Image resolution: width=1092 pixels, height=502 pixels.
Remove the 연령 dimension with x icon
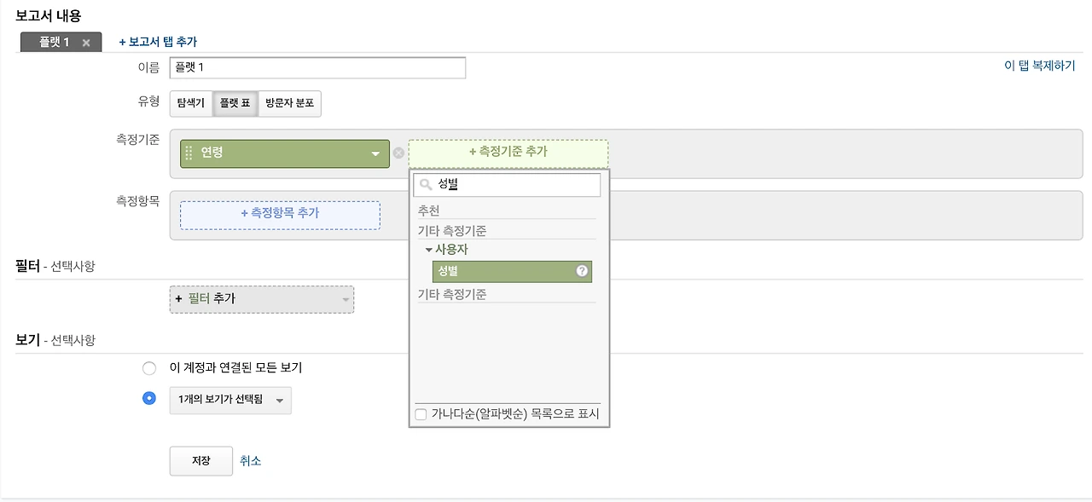pos(398,153)
